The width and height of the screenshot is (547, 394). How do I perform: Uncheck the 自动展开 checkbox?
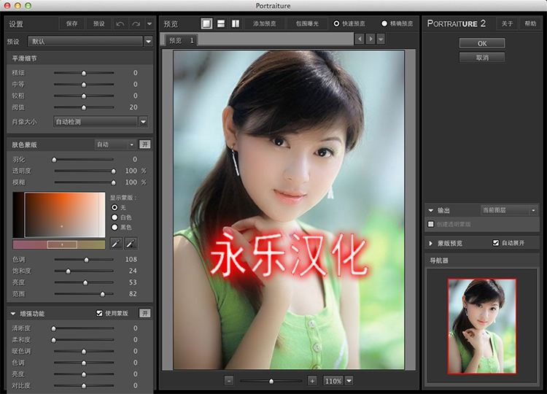tap(496, 243)
